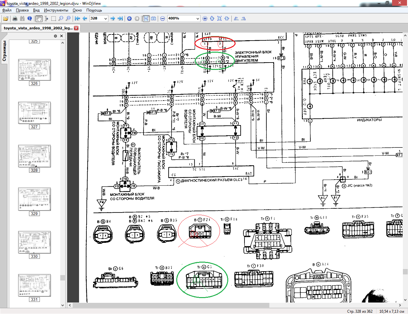Click the fit page zoom icon
The width and height of the screenshot is (408, 314).
click(x=219, y=19)
